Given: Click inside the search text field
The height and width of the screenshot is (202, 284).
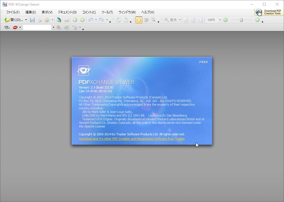Looking at the screenshot, I should pyautogui.click(x=38, y=27).
